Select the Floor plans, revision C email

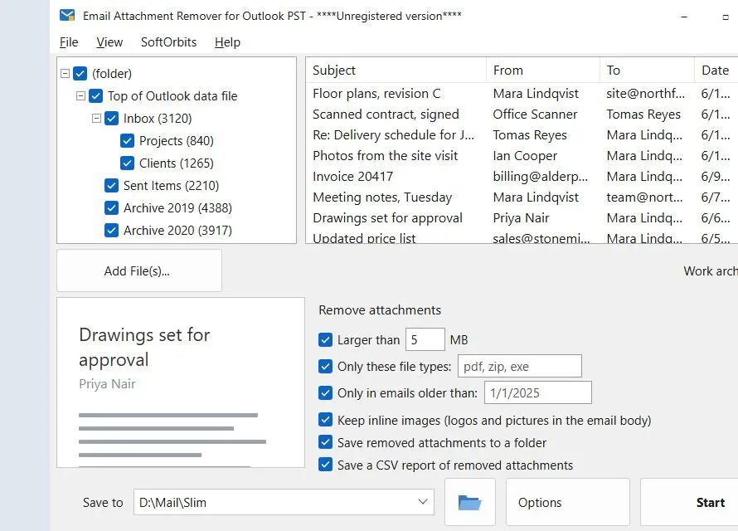pyautogui.click(x=522, y=93)
